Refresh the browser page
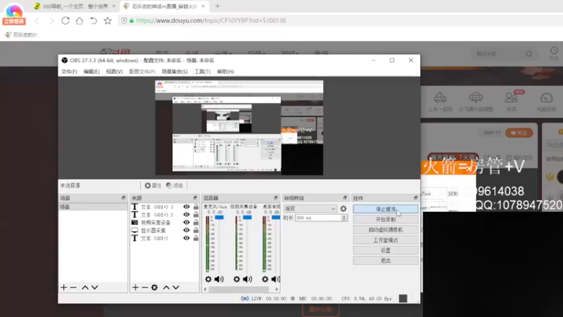 coord(65,20)
